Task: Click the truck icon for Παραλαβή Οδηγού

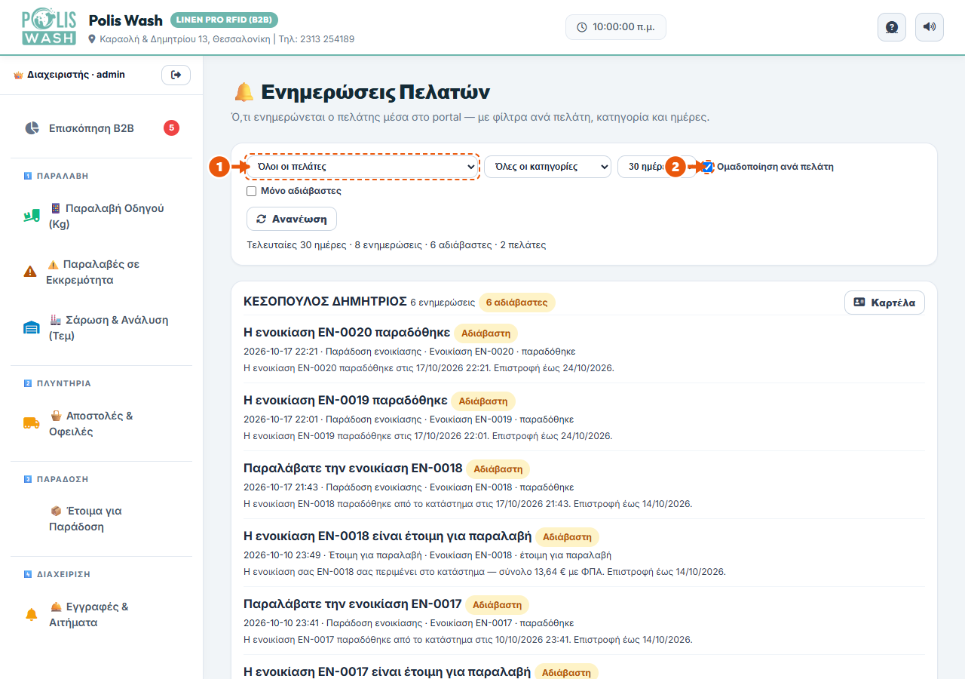Action: (31, 217)
